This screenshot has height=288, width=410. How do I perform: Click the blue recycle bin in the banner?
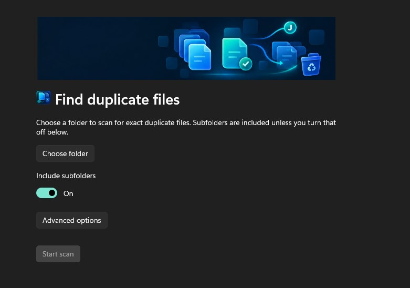[x=311, y=65]
